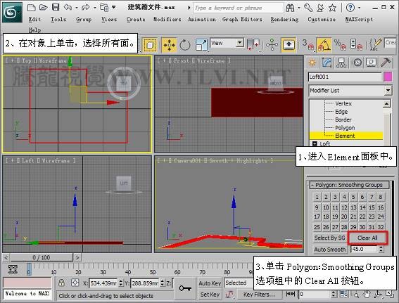Open the Utilities hammer panel tab

(386, 63)
